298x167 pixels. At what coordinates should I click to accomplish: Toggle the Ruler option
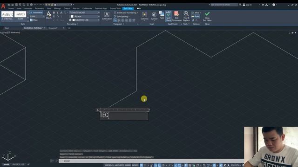pos(196,17)
